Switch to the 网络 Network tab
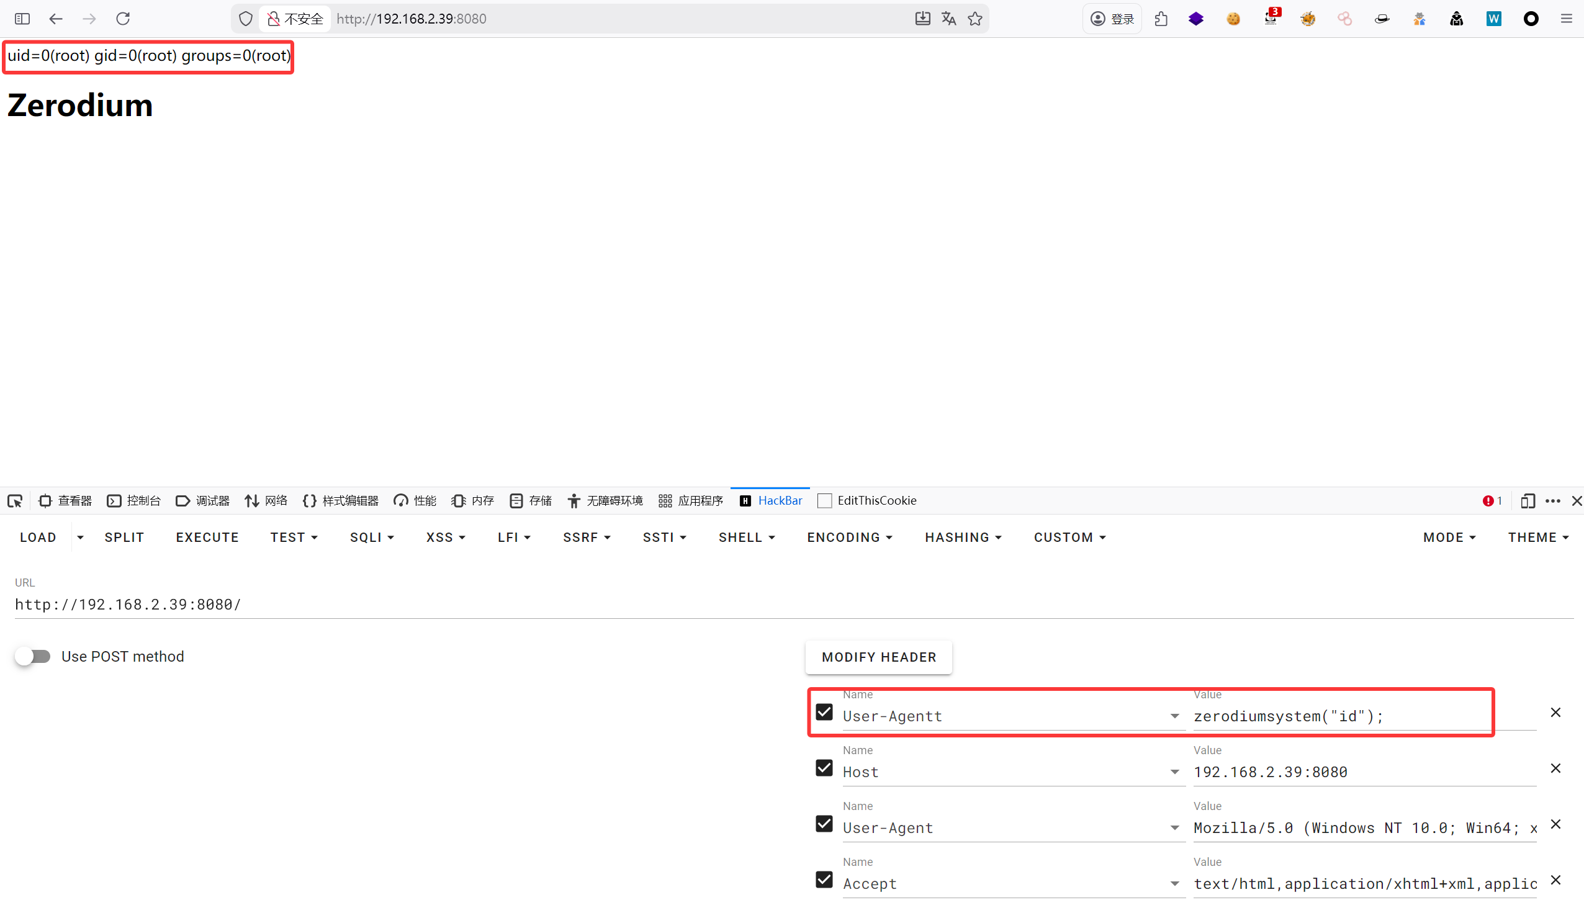The width and height of the screenshot is (1584, 905). [266, 501]
